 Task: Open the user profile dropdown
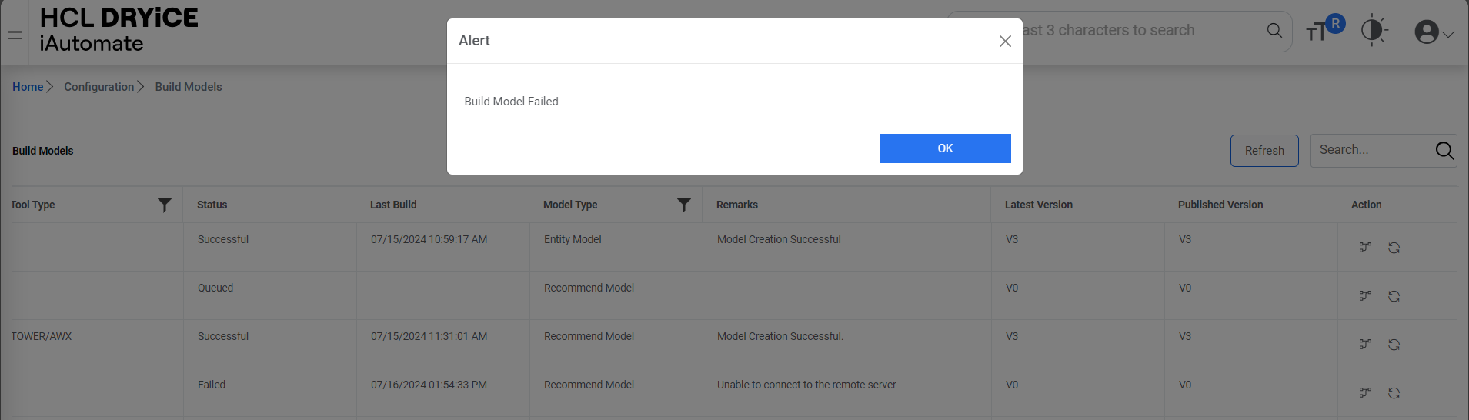click(1434, 32)
